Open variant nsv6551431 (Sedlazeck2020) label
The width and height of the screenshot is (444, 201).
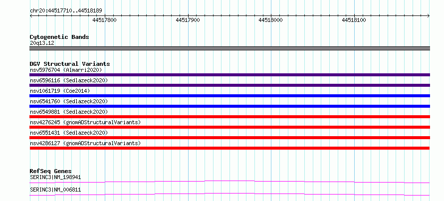pyautogui.click(x=69, y=133)
